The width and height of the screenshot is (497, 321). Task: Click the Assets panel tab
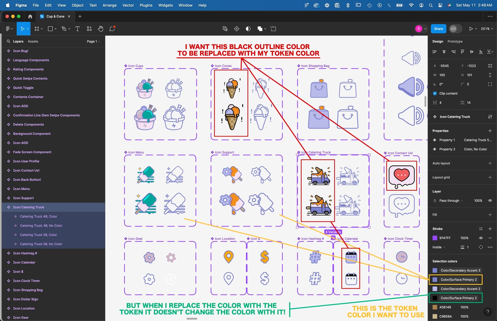pos(33,41)
